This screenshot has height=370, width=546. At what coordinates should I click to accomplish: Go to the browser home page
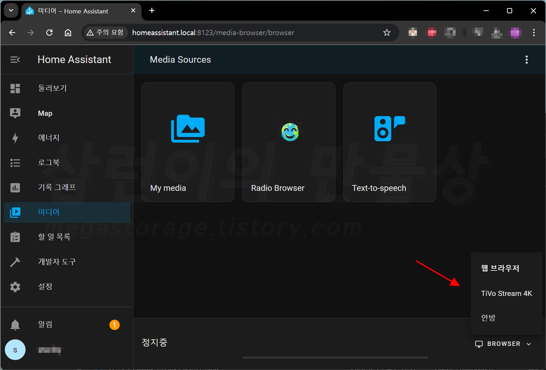[68, 33]
